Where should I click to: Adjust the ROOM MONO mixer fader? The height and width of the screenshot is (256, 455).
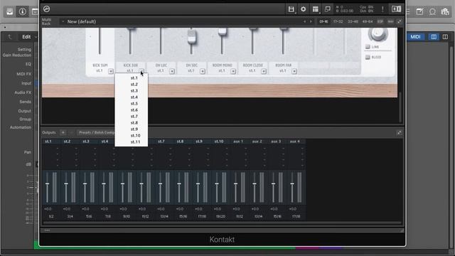pyautogui.click(x=223, y=31)
